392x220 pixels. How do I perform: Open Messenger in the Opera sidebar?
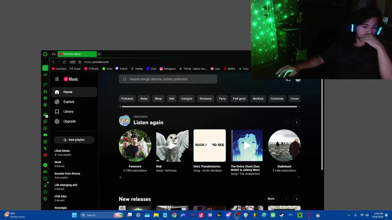click(45, 122)
